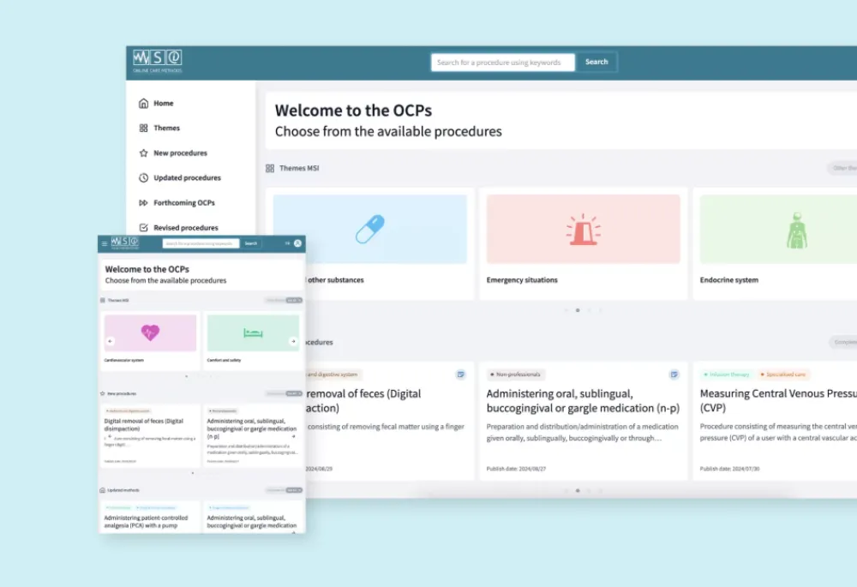Click the siren icon on Emergency situations

[583, 230]
